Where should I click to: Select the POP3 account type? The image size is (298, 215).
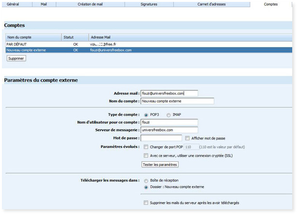pyautogui.click(x=146, y=115)
